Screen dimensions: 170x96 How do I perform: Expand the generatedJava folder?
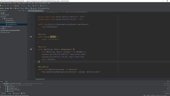(x=1, y=26)
